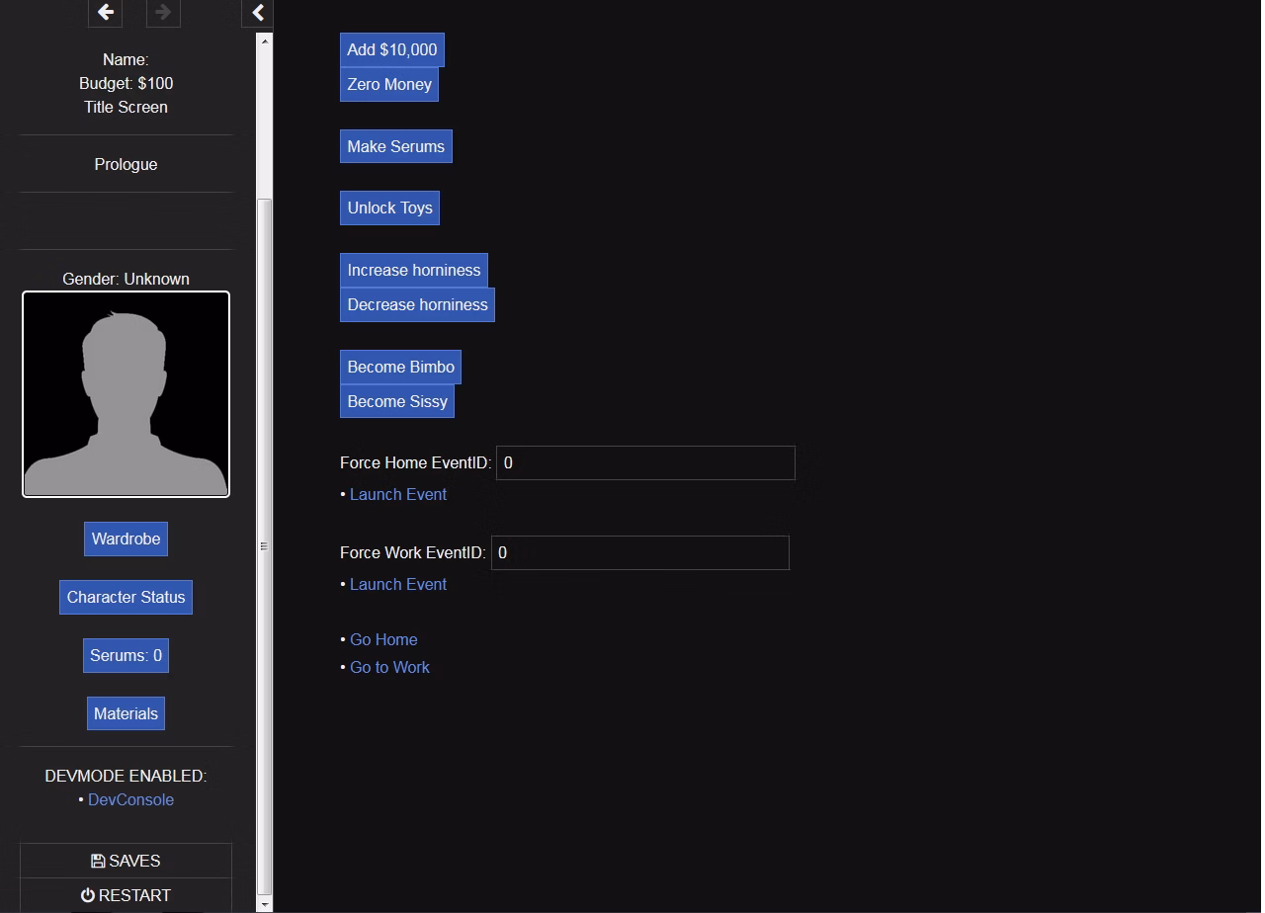
Task: Click the Gender: Unknown label
Action: point(126,279)
